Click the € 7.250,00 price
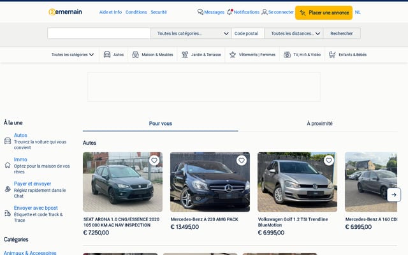Viewport: 408px width, 255px height. pos(96,233)
